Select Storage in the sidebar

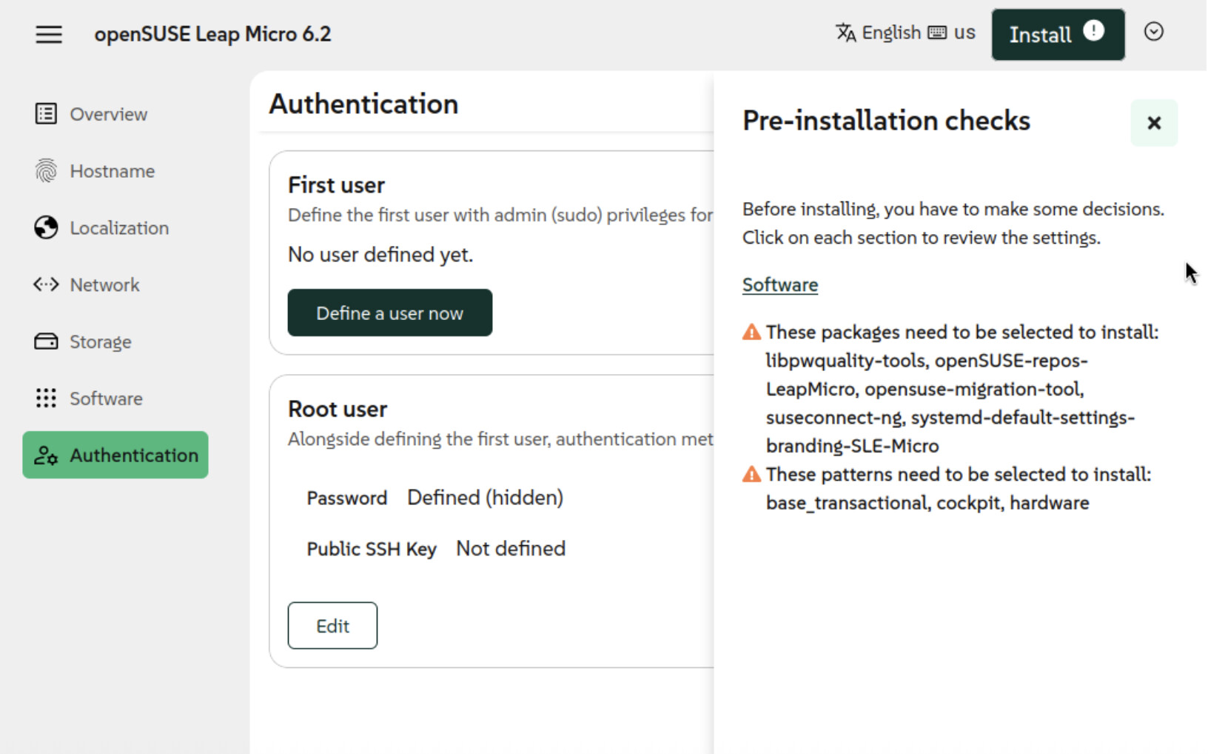101,341
